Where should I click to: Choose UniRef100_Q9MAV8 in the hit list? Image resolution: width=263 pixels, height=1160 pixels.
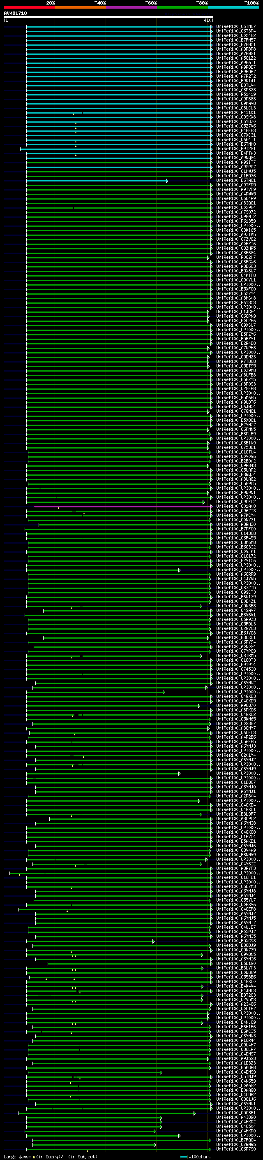[236, 104]
